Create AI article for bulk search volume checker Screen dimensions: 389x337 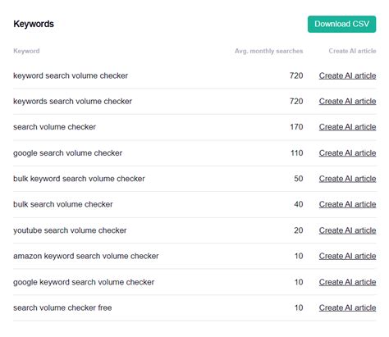pyautogui.click(x=347, y=204)
